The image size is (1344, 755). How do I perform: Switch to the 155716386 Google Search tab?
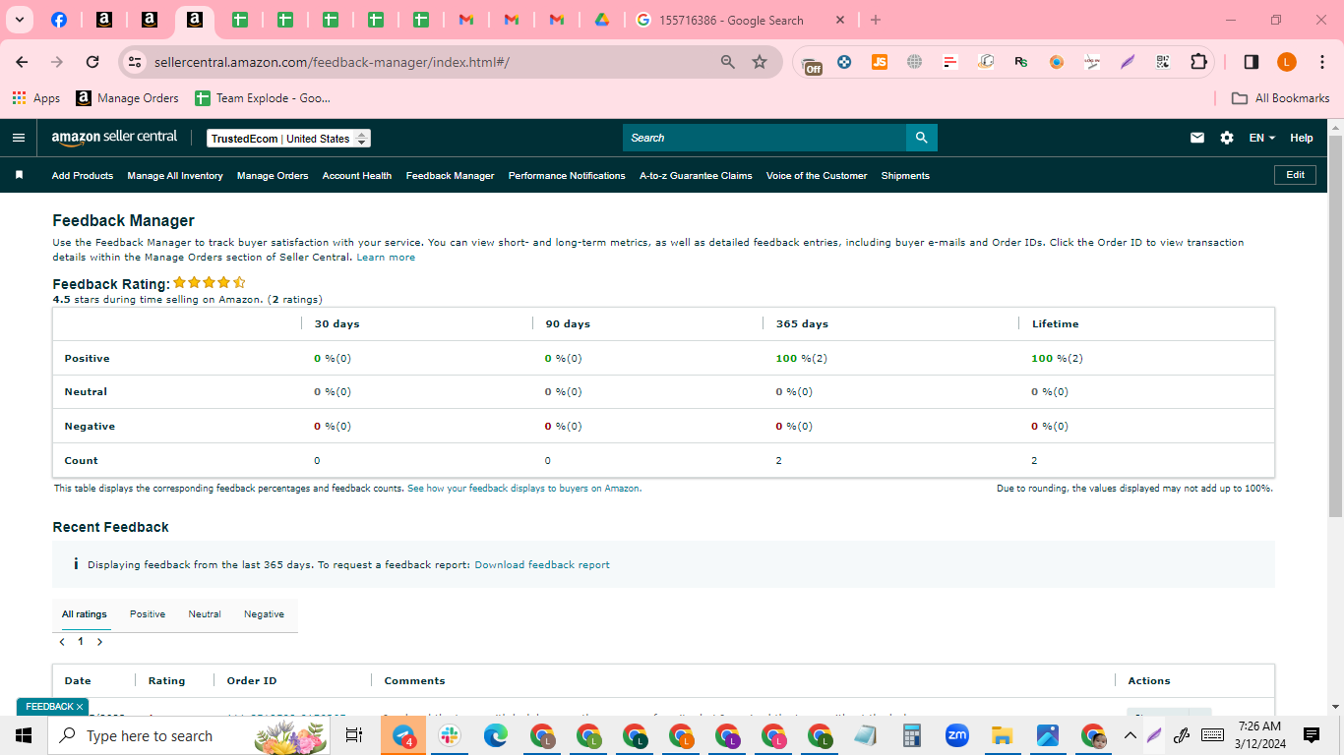coord(742,20)
